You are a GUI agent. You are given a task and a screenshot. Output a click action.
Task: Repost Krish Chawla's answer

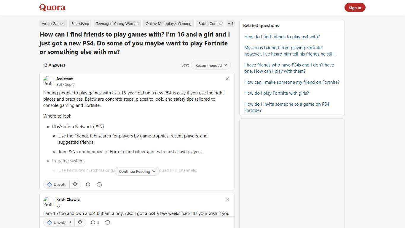(108, 222)
